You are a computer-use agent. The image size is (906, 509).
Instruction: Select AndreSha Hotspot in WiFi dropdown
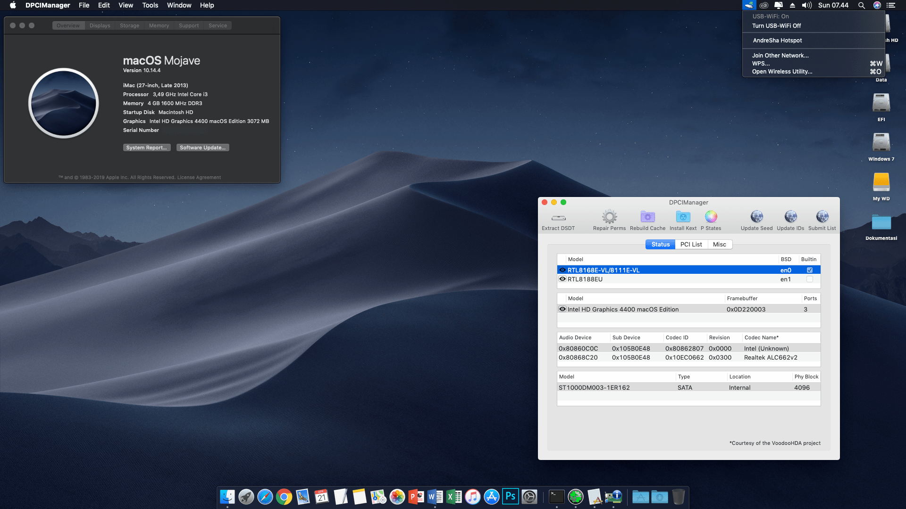tap(777, 41)
